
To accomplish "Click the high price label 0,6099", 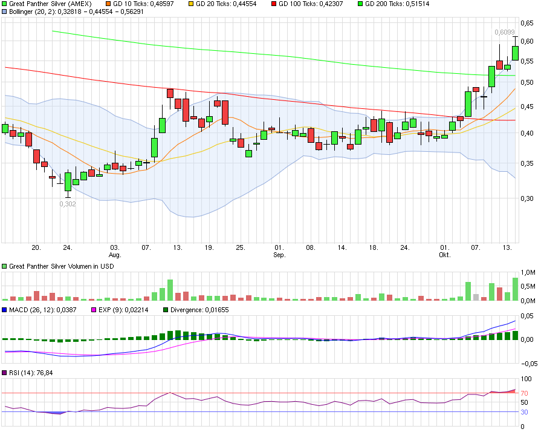I will coord(505,33).
